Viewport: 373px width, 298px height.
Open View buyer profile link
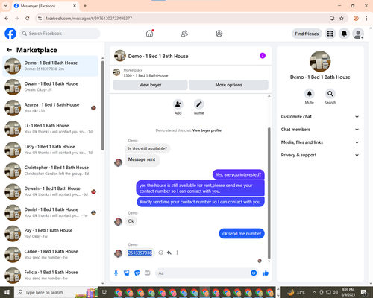(x=207, y=130)
